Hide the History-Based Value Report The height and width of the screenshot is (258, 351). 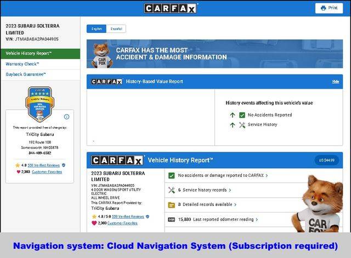tap(335, 82)
